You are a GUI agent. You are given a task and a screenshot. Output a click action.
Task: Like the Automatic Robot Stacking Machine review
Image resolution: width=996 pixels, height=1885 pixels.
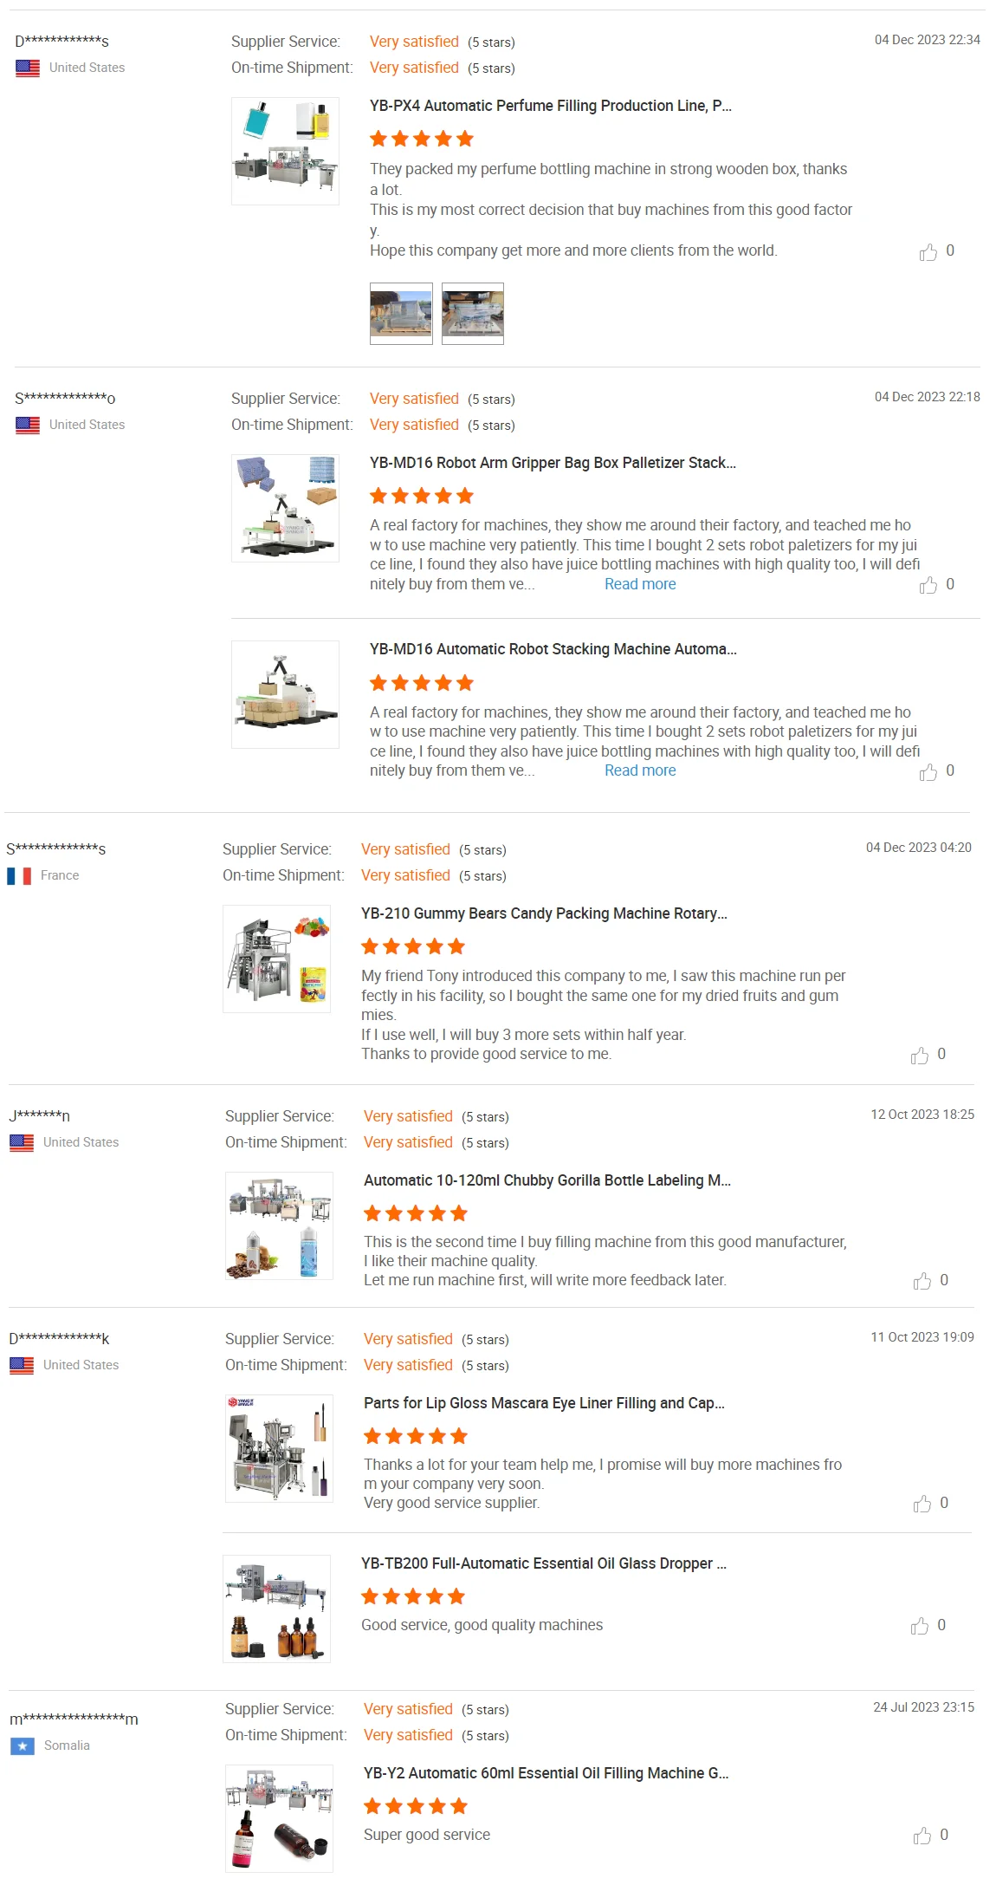click(928, 772)
